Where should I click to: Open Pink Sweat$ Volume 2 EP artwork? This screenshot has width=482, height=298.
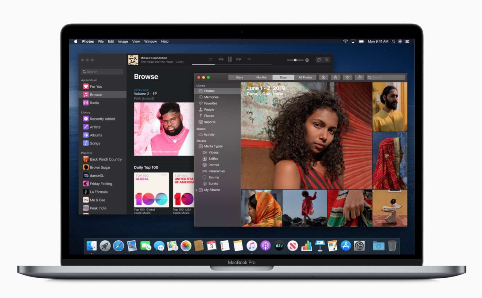[164, 129]
